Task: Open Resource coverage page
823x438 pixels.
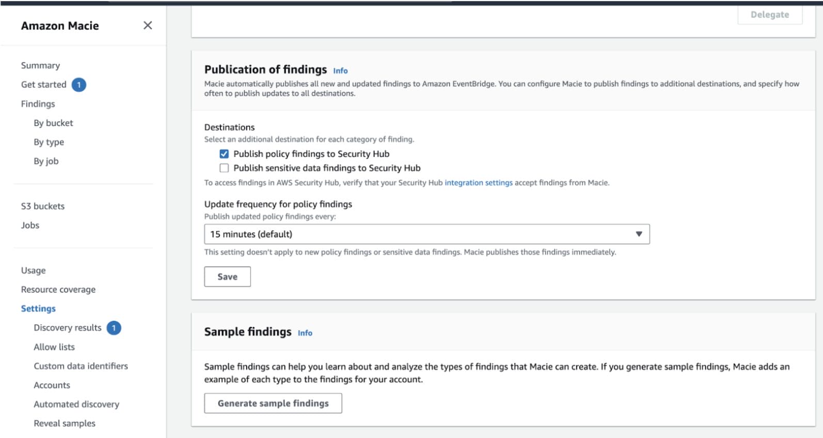Action: tap(58, 290)
